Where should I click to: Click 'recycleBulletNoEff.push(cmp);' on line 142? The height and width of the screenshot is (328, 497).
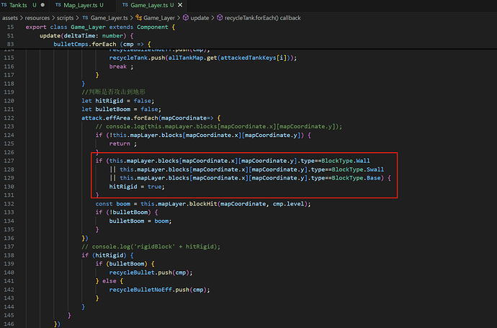(159, 289)
